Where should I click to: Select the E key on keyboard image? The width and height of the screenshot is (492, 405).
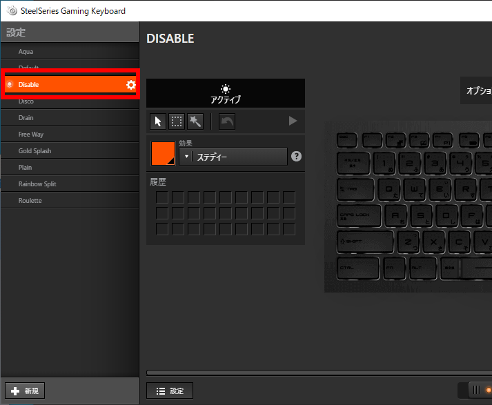click(x=440, y=190)
